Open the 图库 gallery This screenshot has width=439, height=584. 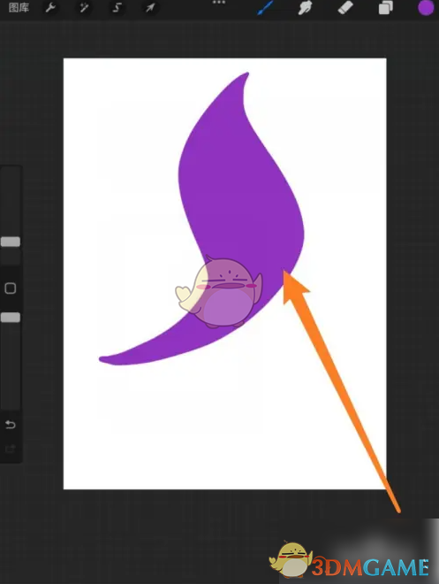tap(19, 8)
